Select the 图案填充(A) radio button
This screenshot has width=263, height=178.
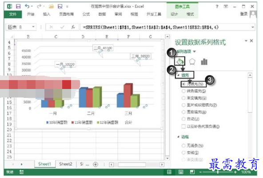pyautogui.click(x=183, y=112)
